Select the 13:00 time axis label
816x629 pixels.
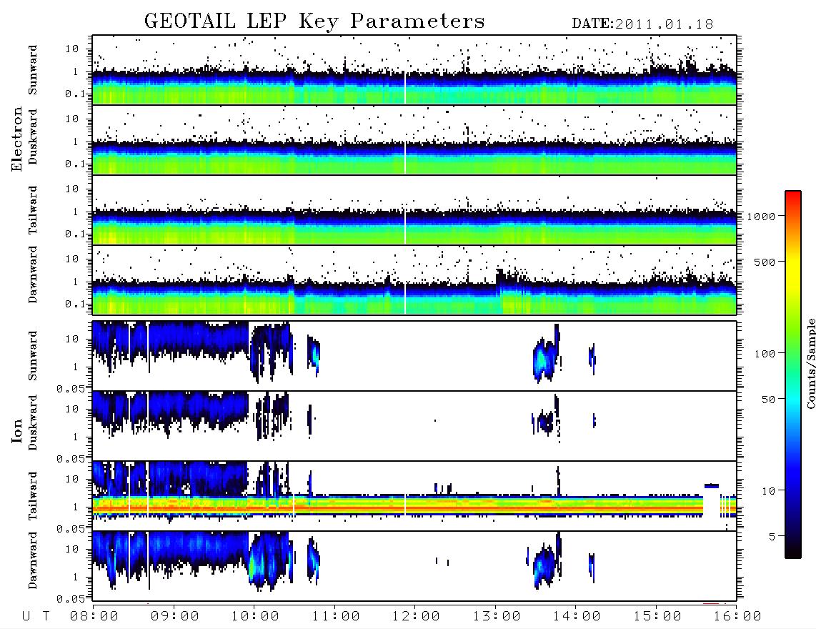[496, 617]
